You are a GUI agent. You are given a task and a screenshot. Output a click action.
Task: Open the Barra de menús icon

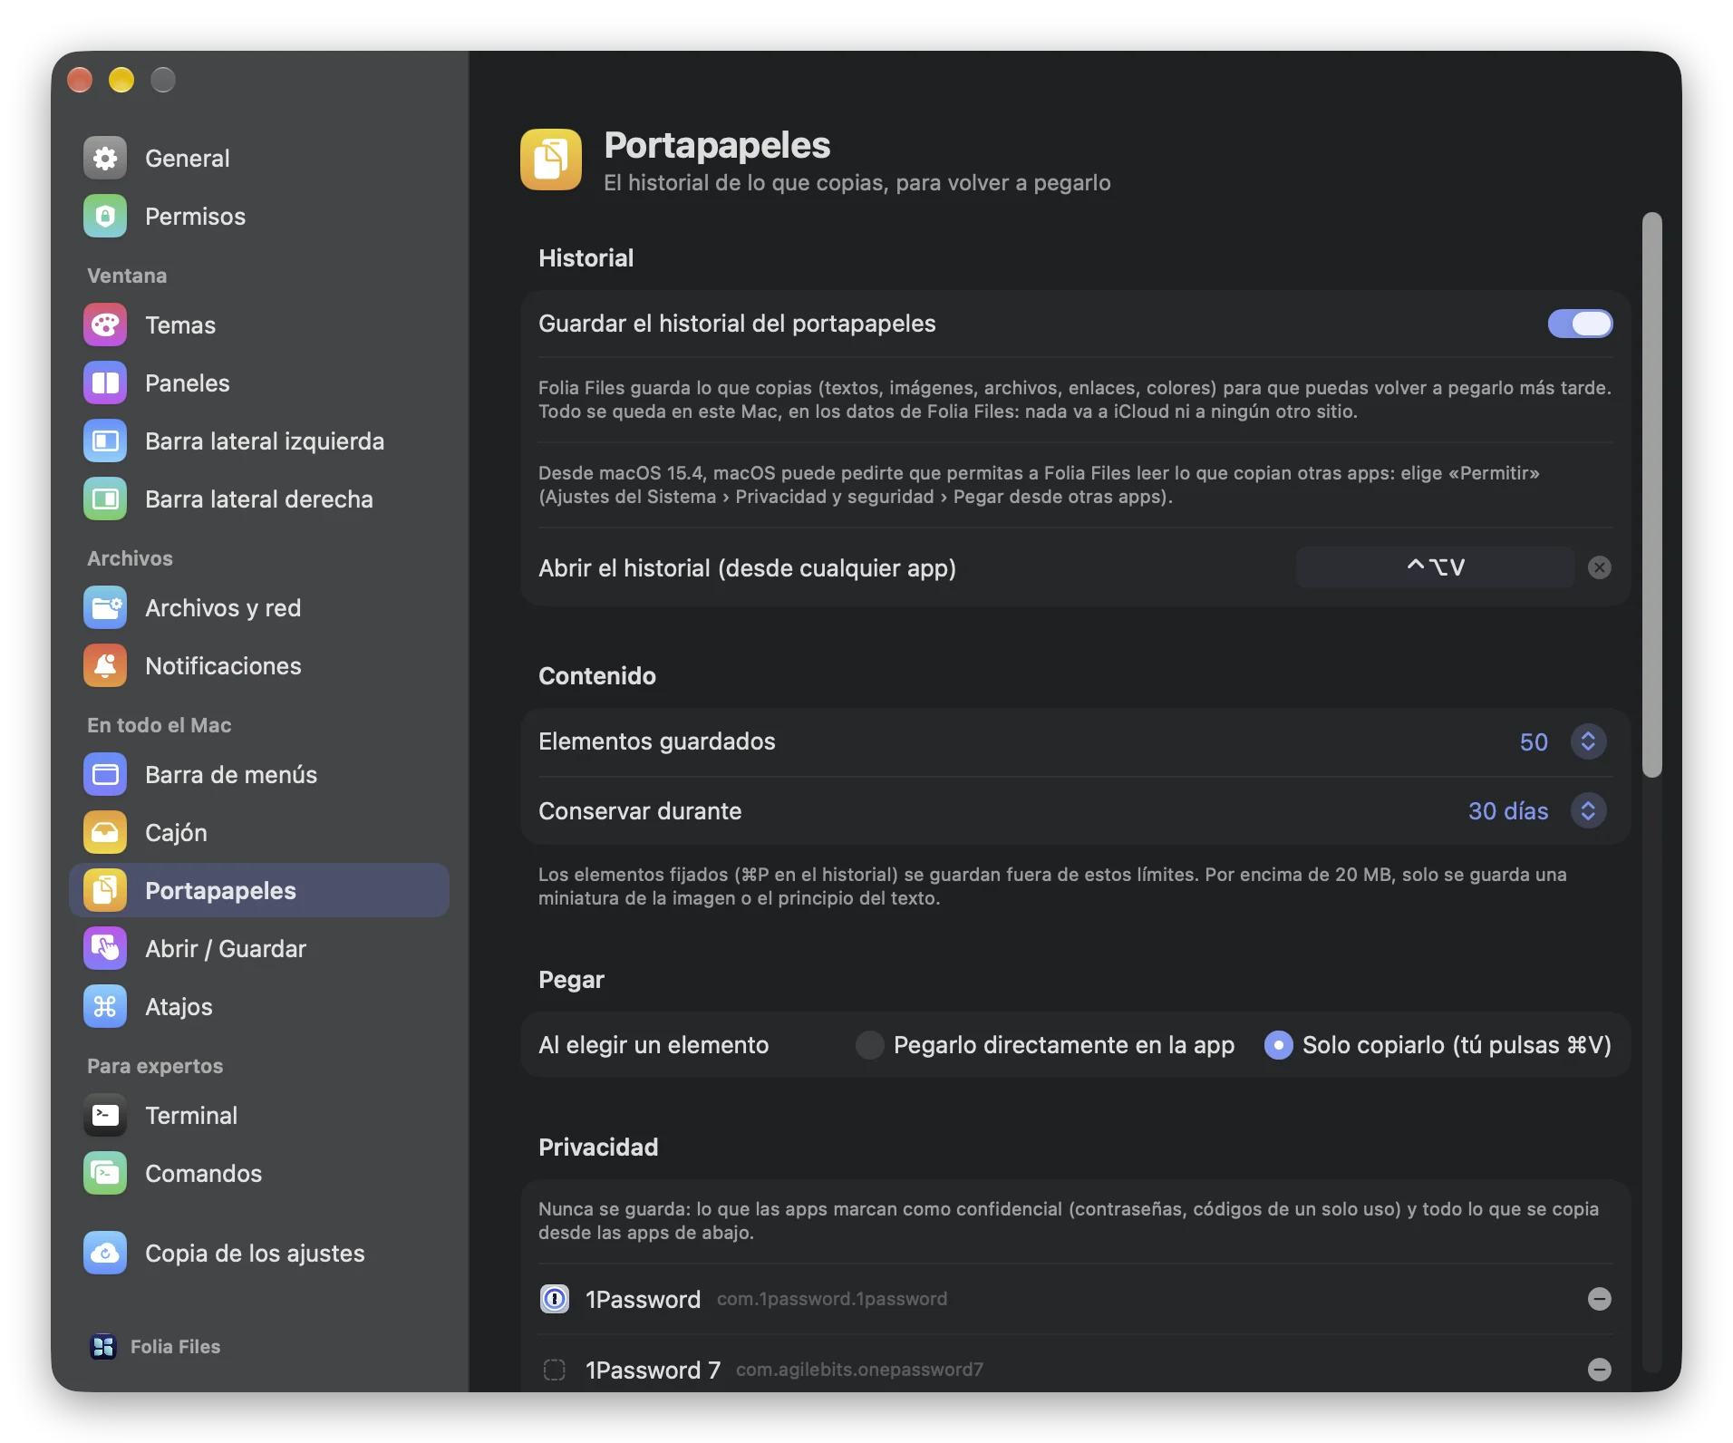105,775
